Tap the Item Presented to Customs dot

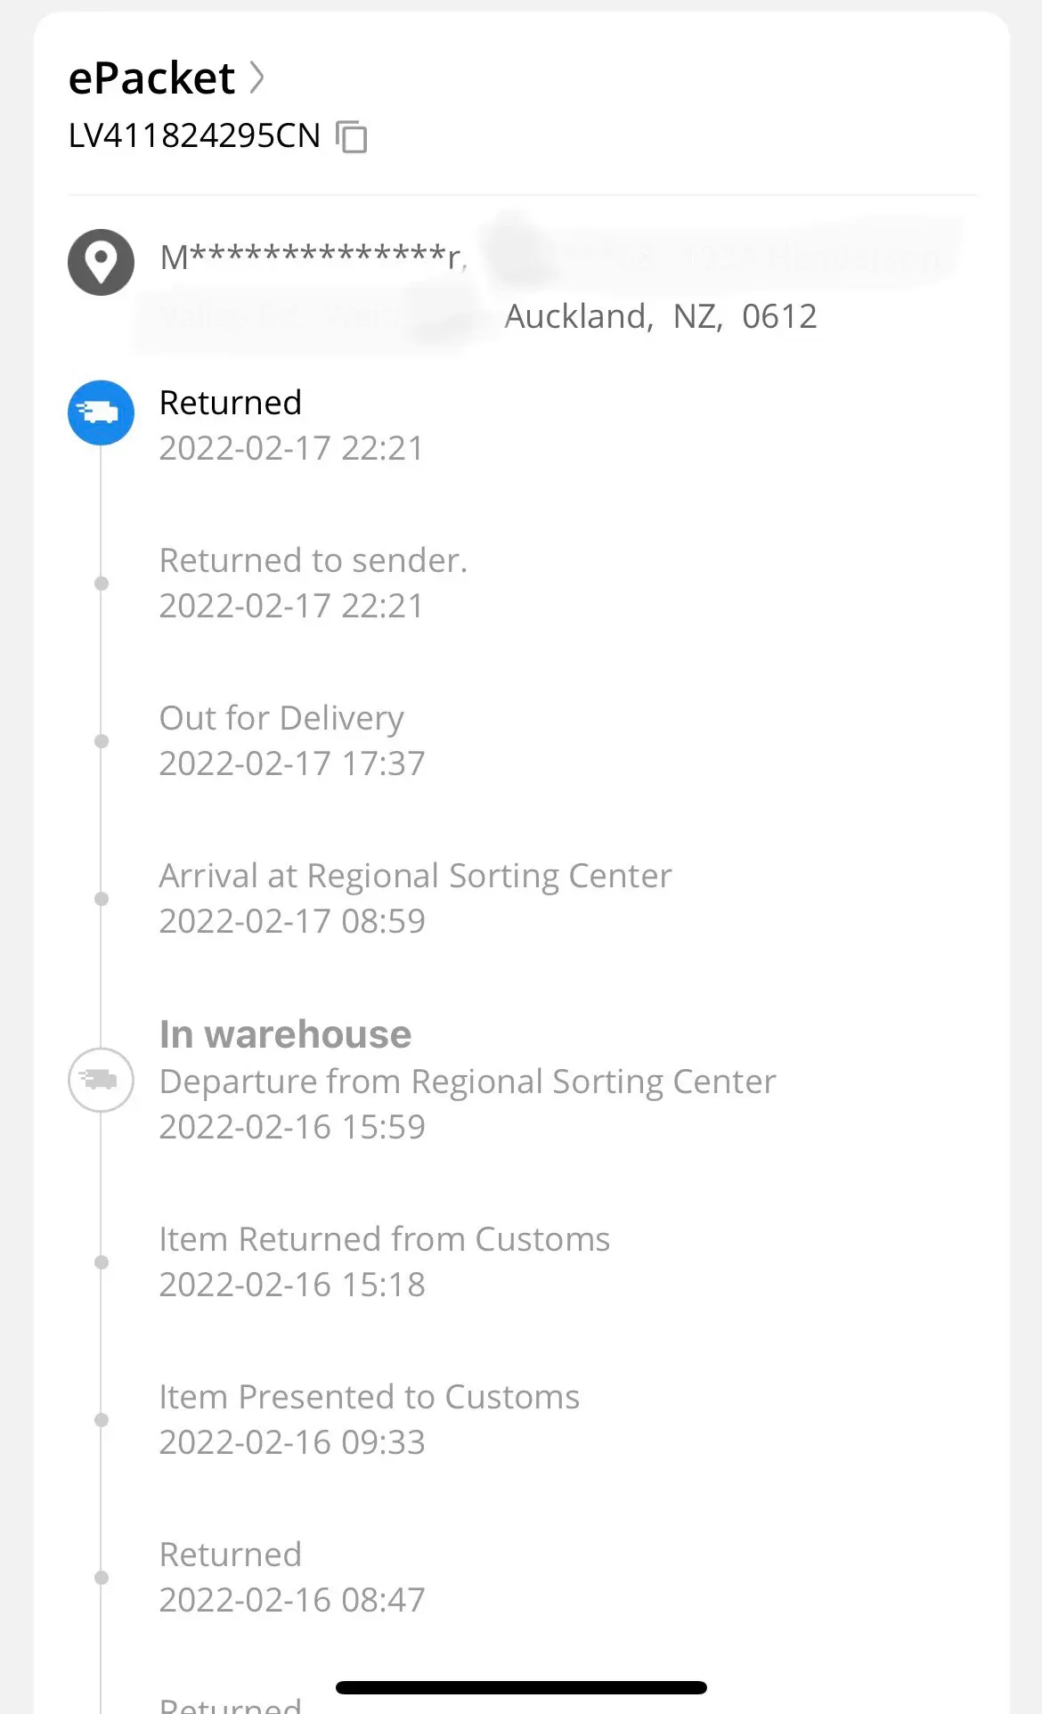(102, 1420)
